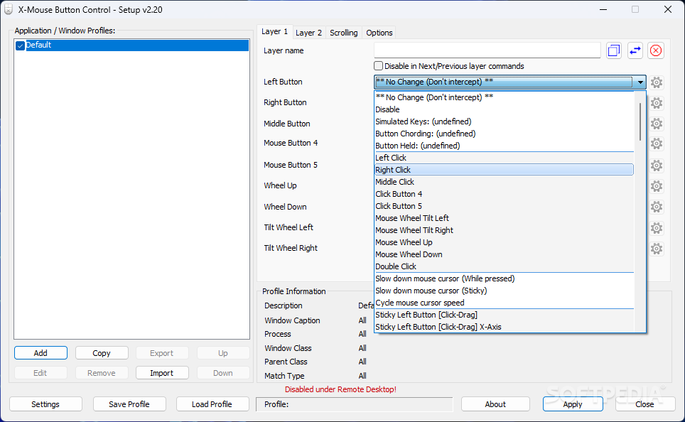Image resolution: width=685 pixels, height=422 pixels.
Task: Open settings gear for Middle Button
Action: tap(656, 124)
